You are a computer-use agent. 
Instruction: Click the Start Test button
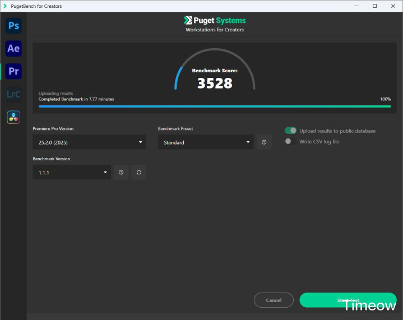click(x=348, y=300)
